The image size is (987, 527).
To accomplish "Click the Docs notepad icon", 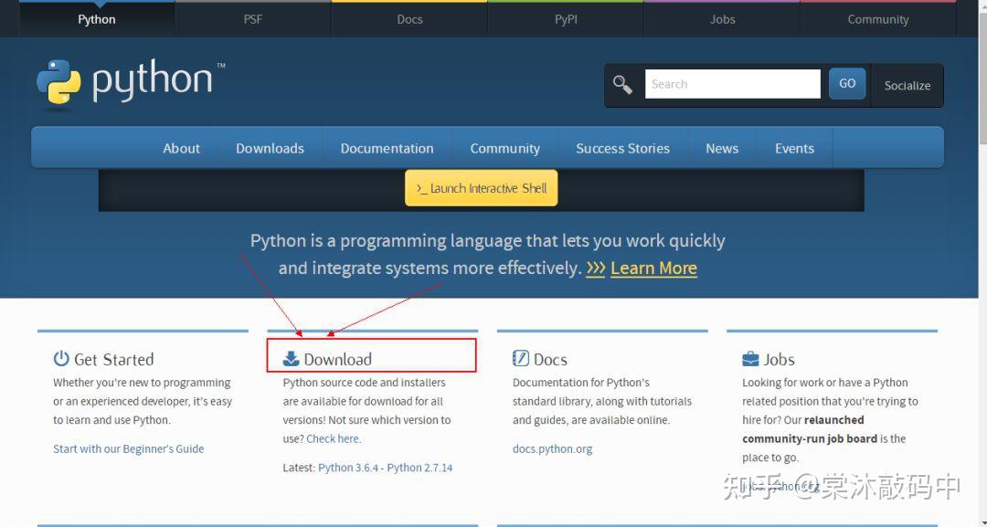I will 521,358.
